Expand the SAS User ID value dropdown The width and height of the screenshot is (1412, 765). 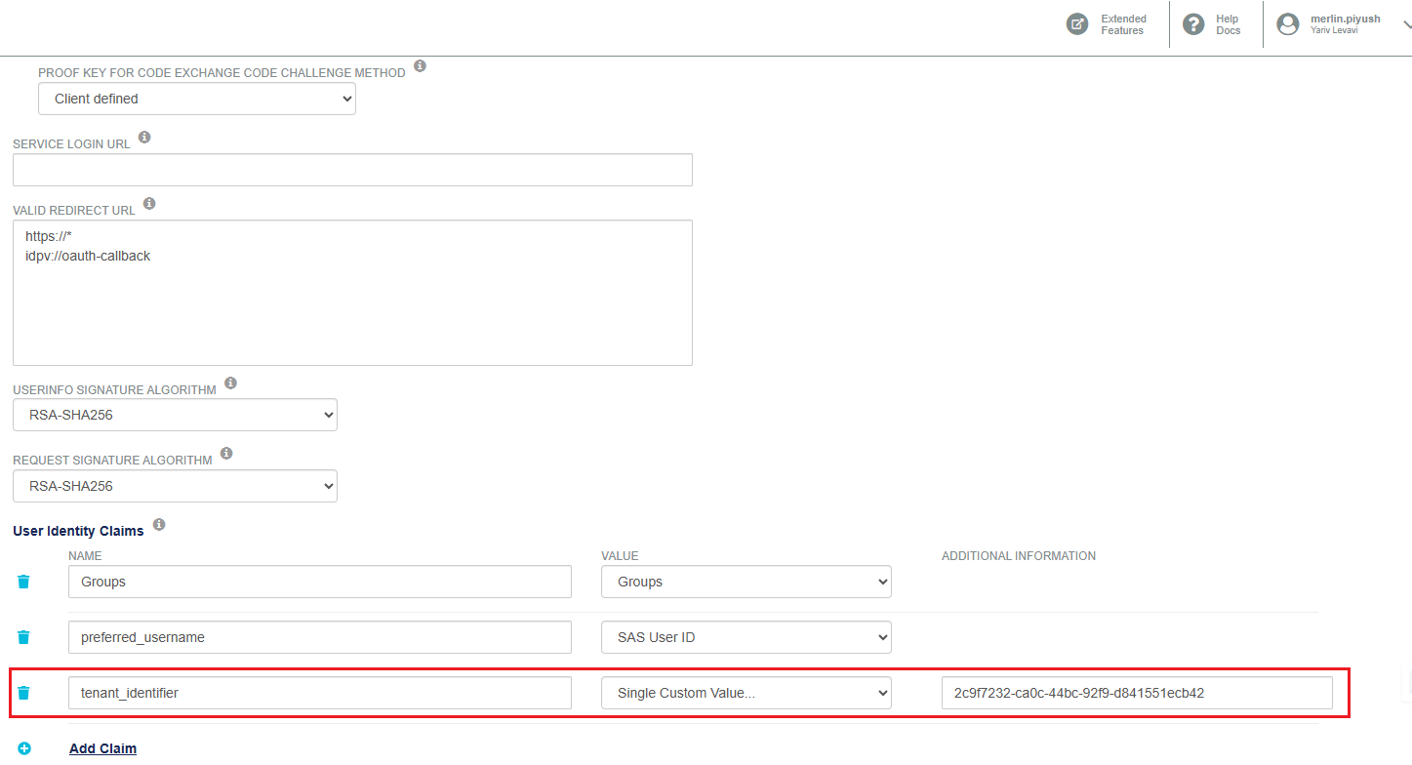click(746, 637)
